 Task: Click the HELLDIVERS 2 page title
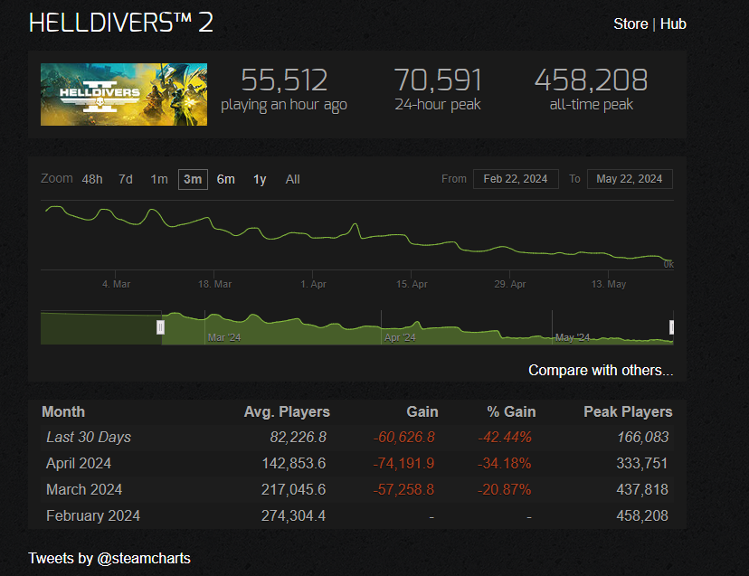[x=121, y=23]
